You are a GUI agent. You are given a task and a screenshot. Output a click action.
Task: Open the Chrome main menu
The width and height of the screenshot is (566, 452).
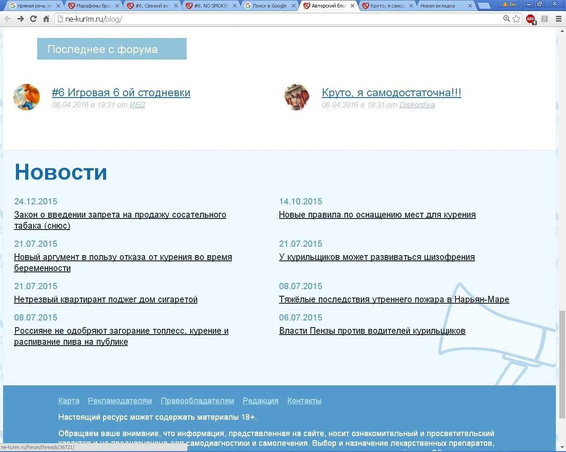point(558,19)
